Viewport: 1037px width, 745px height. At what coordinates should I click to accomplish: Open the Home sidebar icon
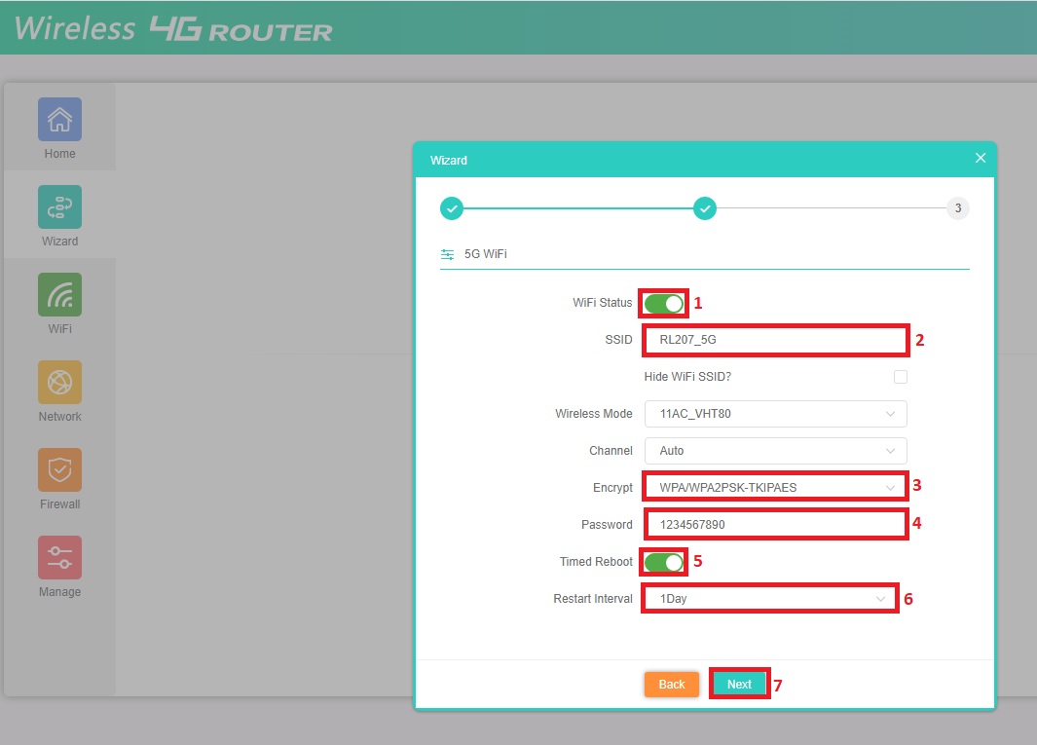59,120
